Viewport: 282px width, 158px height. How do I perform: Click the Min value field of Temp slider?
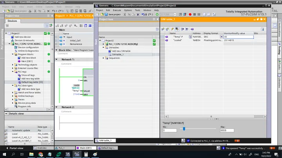[170, 130]
